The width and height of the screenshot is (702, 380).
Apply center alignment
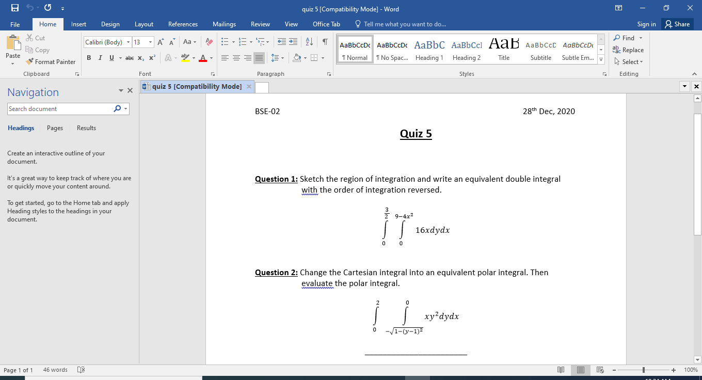point(236,58)
